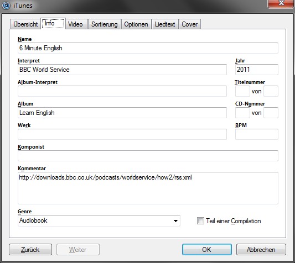The height and width of the screenshot is (263, 295).
Task: Click the Weiter button
Action: pos(78,250)
